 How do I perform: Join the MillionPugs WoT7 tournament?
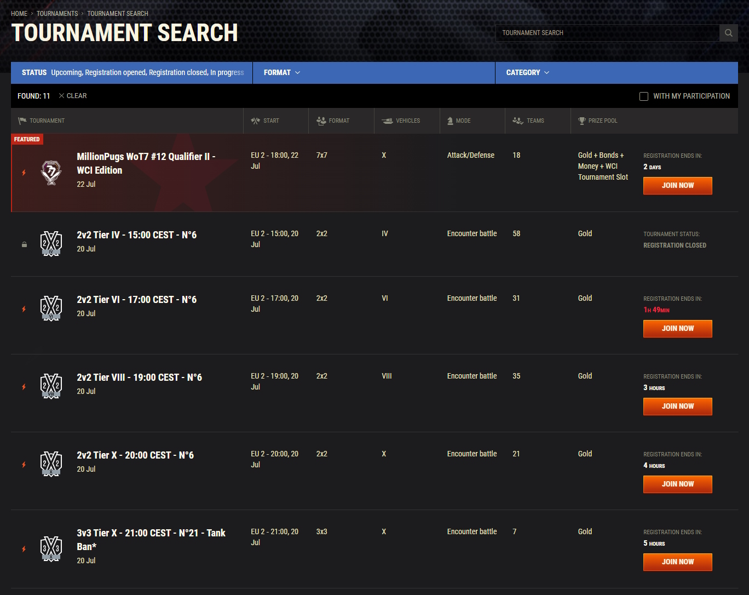[x=678, y=186]
